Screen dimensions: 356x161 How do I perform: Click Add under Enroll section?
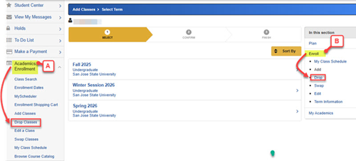[318, 70]
